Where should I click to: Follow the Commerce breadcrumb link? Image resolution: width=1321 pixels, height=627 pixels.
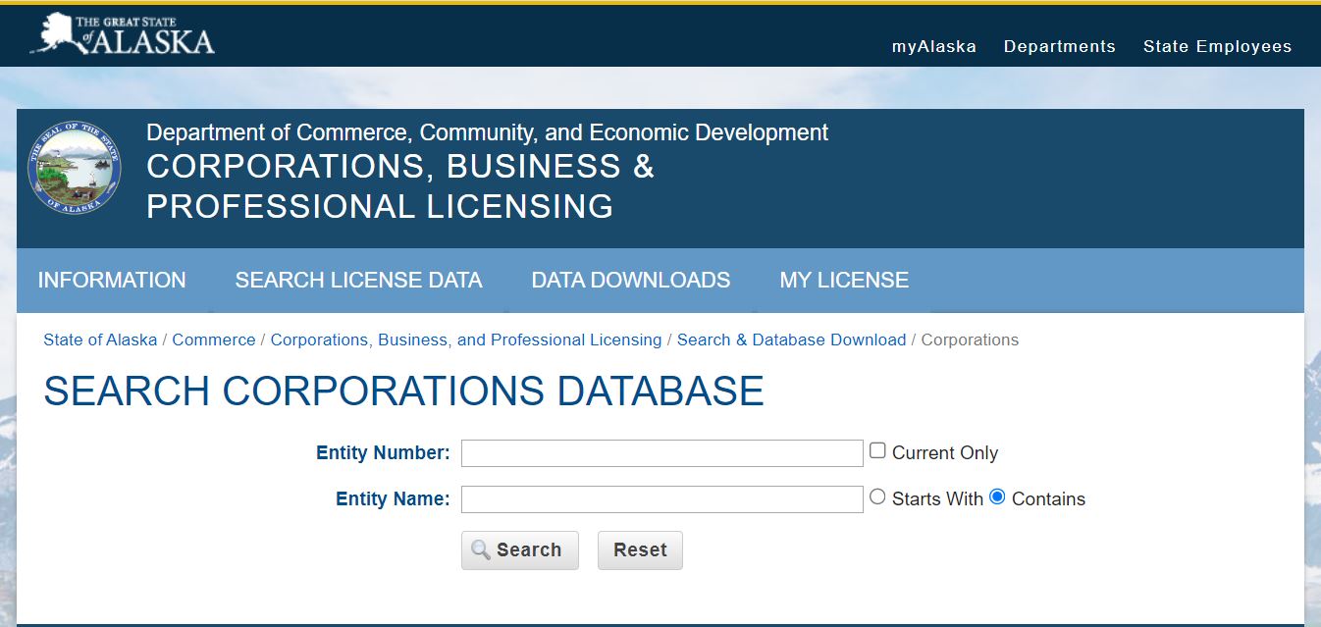(x=214, y=340)
